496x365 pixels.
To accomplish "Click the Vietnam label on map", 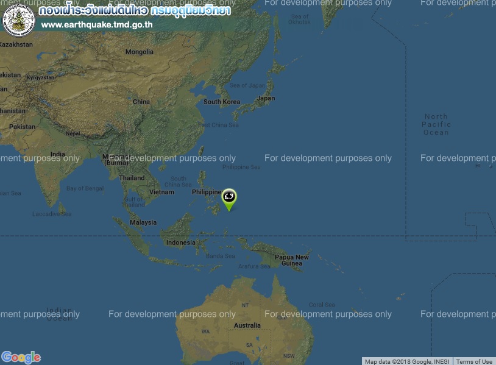I will (x=161, y=192).
